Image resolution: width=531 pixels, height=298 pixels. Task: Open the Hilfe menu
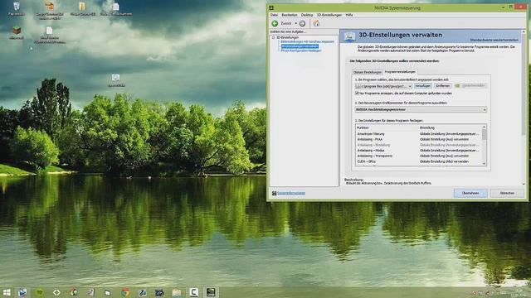pyautogui.click(x=349, y=15)
